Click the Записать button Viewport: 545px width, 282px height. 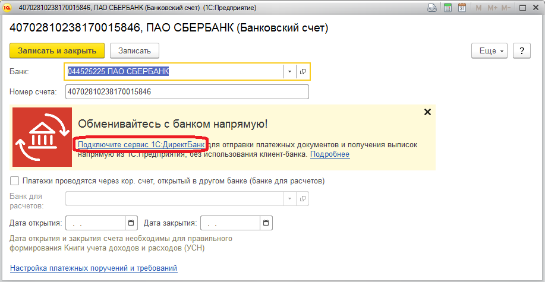134,50
